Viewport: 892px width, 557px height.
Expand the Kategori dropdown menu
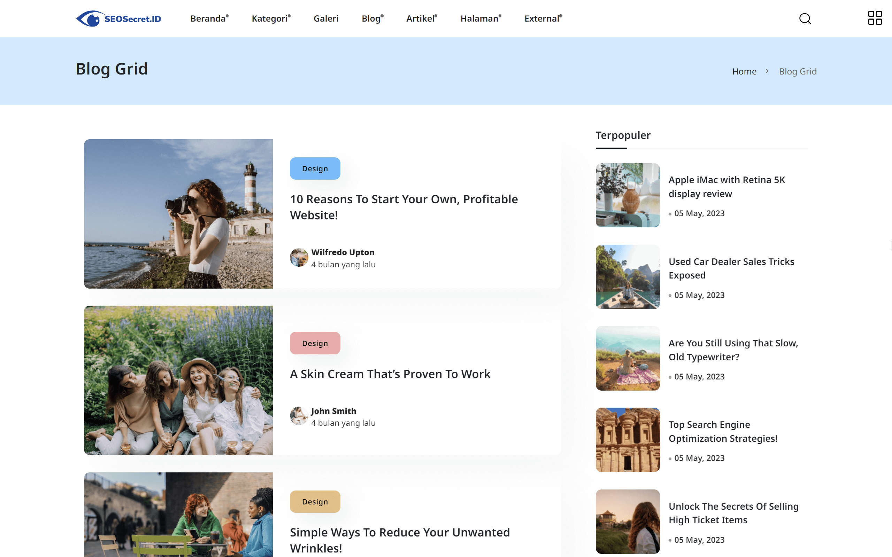tap(270, 18)
